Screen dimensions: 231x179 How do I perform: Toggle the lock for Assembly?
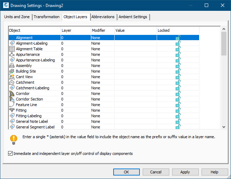click(x=178, y=65)
